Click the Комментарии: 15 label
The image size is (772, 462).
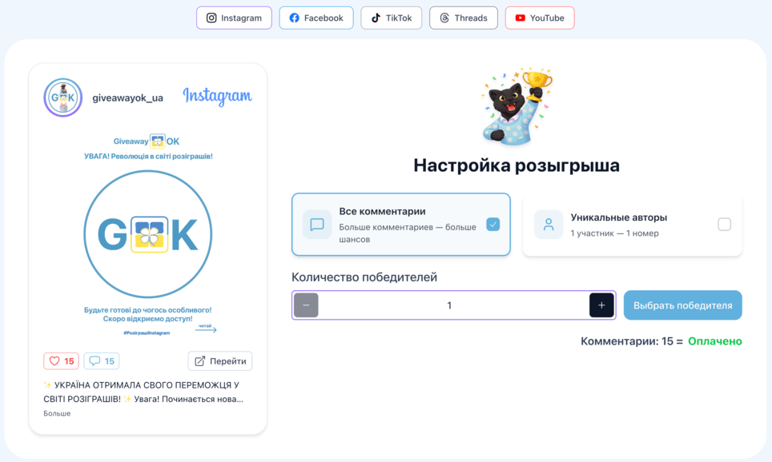(x=627, y=341)
